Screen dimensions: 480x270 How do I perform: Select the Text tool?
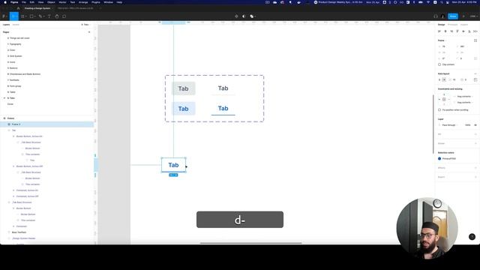49,16
